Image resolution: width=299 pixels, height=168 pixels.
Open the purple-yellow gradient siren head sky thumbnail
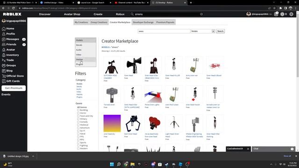click(x=112, y=123)
